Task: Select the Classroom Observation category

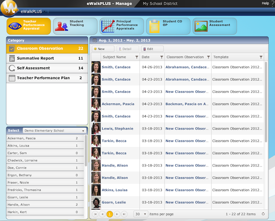Action: 47,49
